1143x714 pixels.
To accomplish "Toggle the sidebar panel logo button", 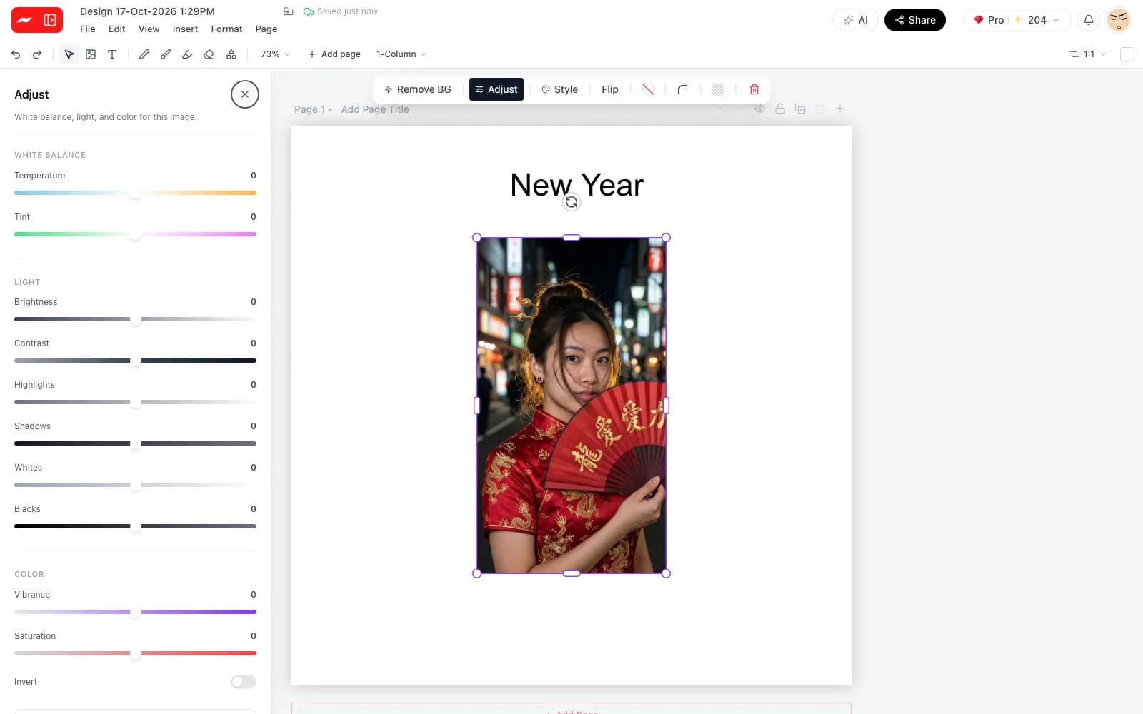I will 37,20.
